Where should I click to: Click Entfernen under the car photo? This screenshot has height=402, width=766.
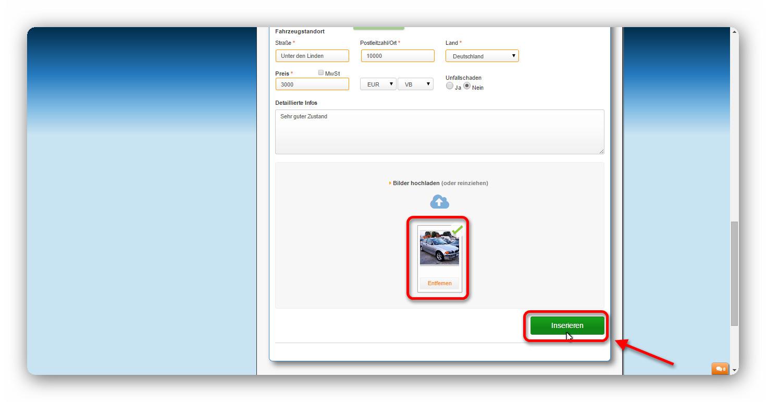439,283
